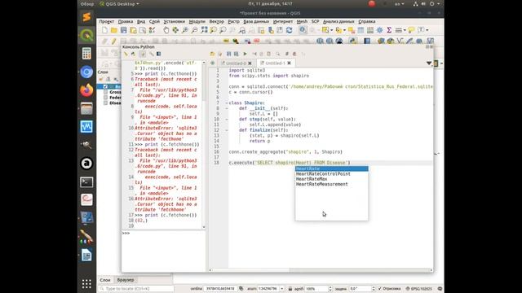Image resolution: width=522 pixels, height=293 pixels.
Task: Open Terminal from the Ubuntu dock
Action: tap(86, 182)
